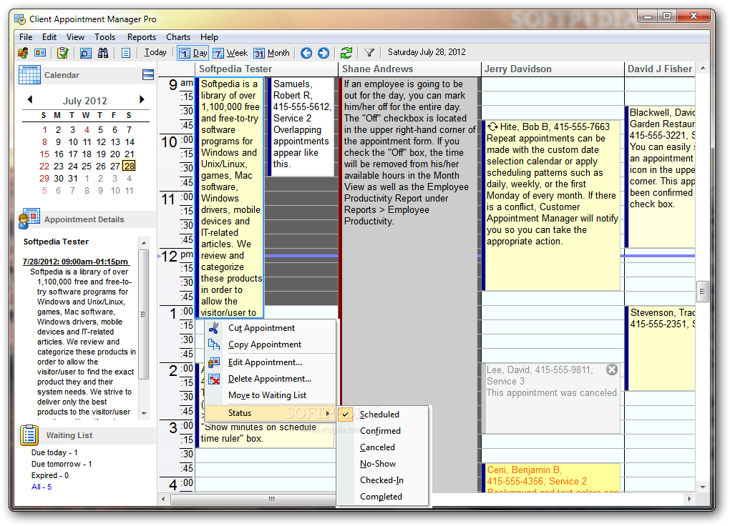Select the Ceni, Benjamin B appointment
730x526 pixels.
[551, 478]
